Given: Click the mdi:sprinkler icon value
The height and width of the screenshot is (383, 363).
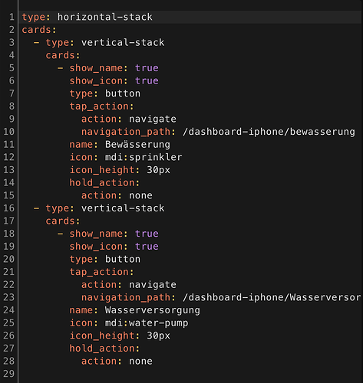Looking at the screenshot, I should click(144, 158).
